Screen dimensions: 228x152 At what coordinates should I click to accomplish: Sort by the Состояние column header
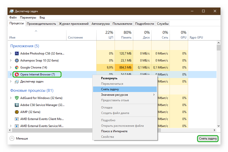click(x=81, y=35)
